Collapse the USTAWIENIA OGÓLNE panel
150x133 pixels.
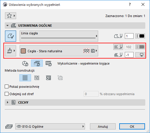click(x=7, y=26)
